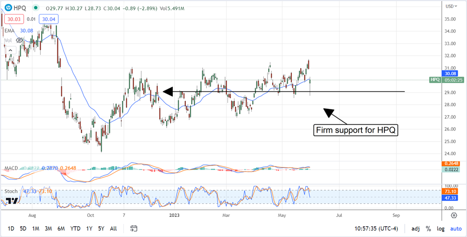Click the 24.00 price axis label

(451, 153)
